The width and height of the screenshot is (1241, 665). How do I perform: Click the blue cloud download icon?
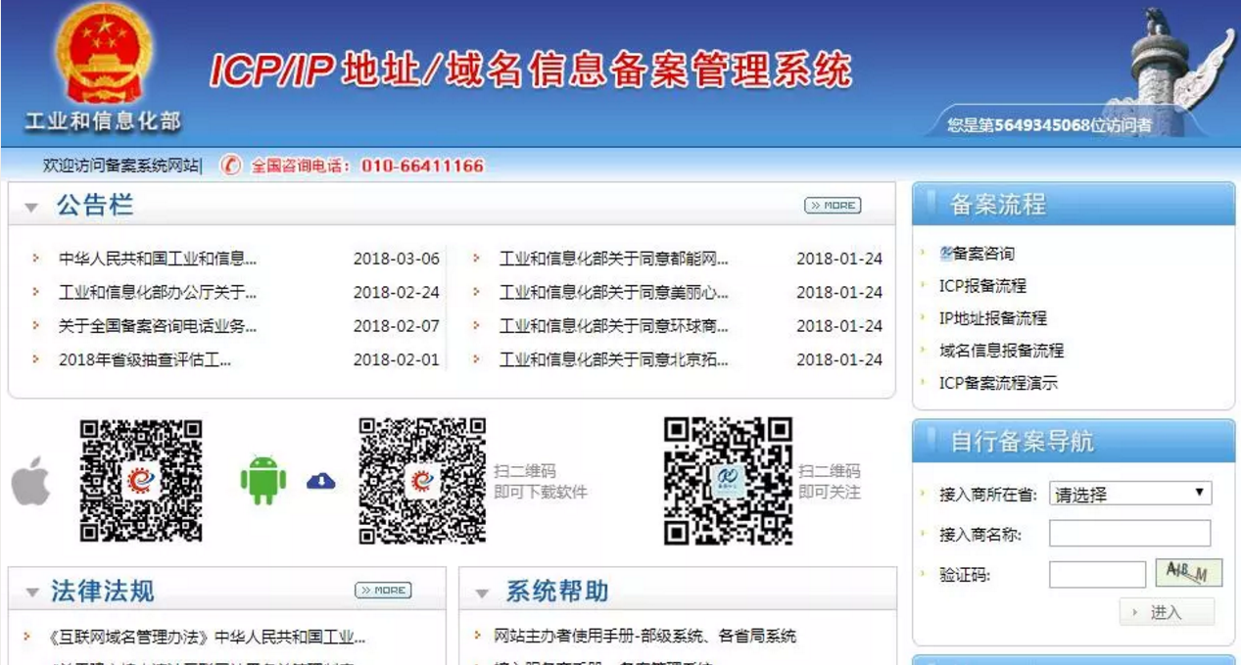point(321,481)
